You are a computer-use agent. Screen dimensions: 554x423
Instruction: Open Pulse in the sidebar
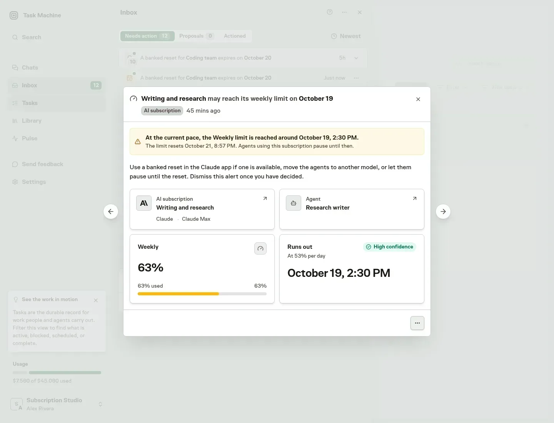pyautogui.click(x=57, y=138)
